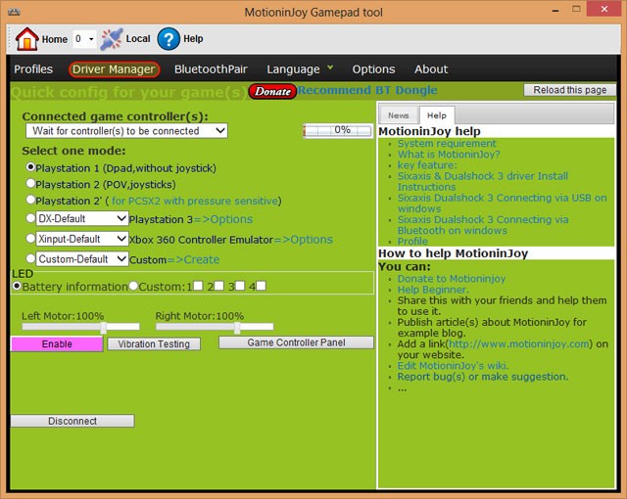
Task: Select Playstation 1 Dpad mode
Action: tap(31, 168)
